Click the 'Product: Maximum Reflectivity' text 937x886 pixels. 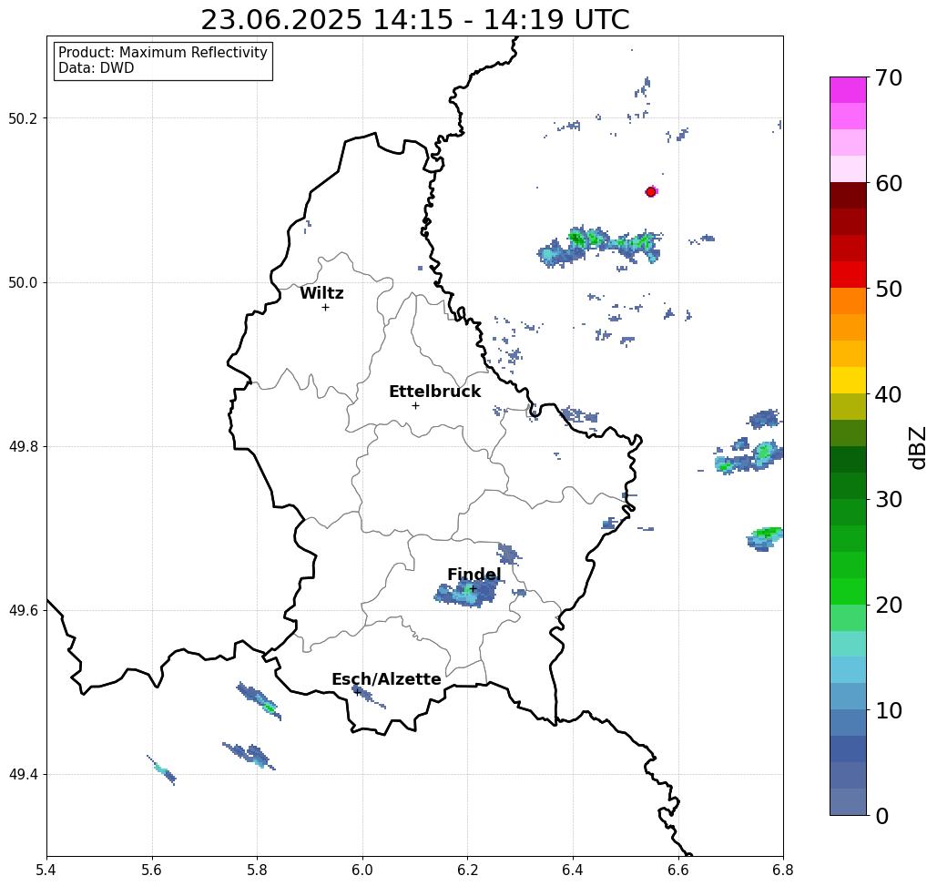162,53
